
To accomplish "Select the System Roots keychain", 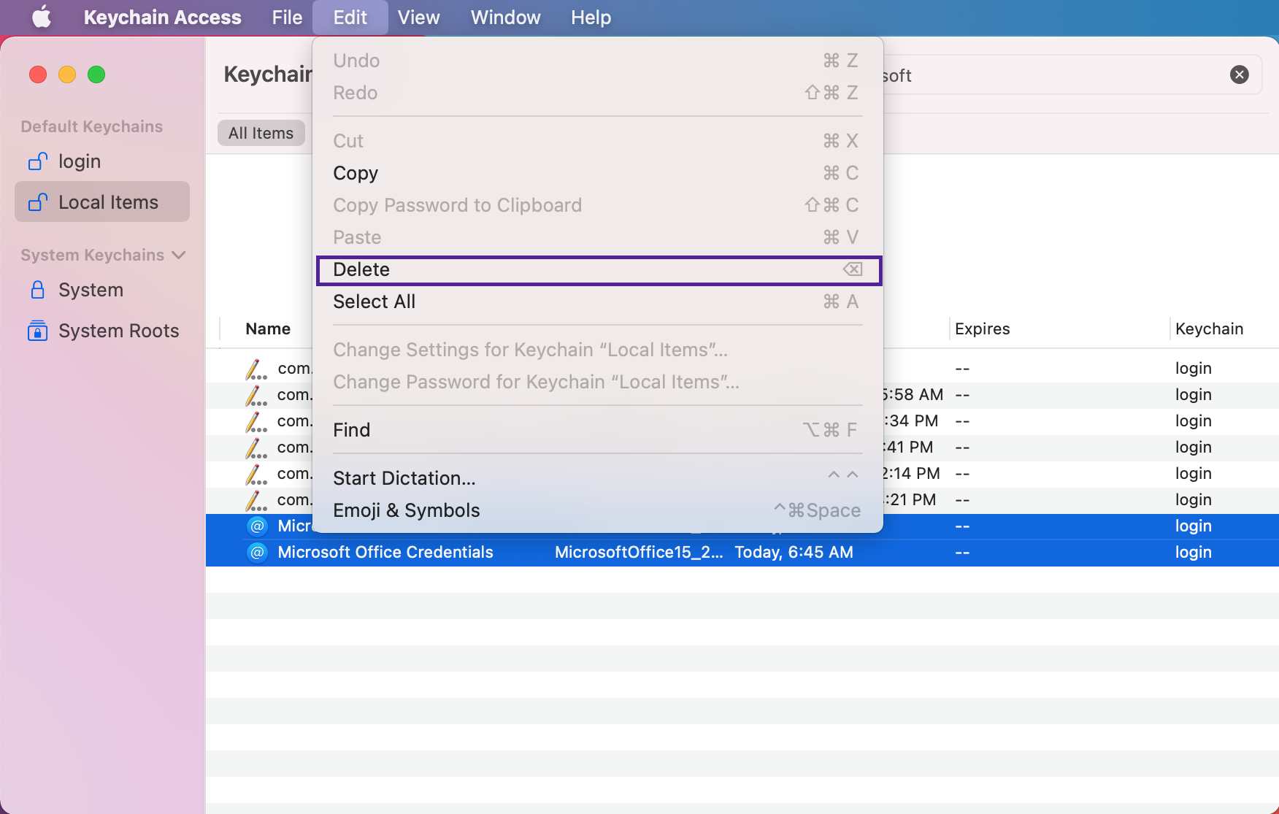I will click(x=102, y=331).
